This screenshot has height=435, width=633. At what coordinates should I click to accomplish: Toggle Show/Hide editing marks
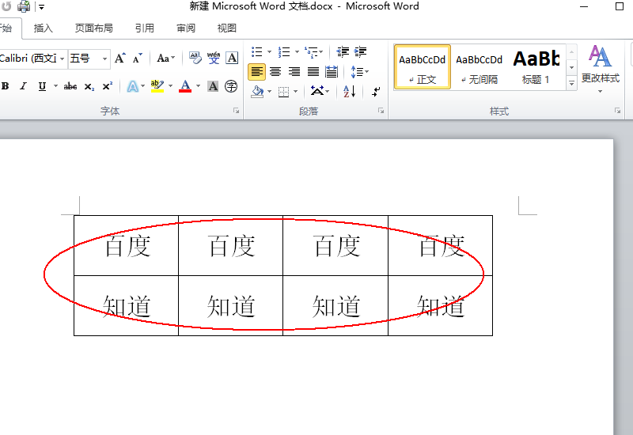pyautogui.click(x=376, y=92)
